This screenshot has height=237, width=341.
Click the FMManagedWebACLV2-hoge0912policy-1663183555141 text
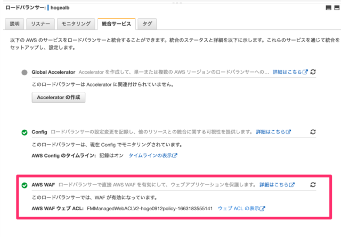point(150,209)
